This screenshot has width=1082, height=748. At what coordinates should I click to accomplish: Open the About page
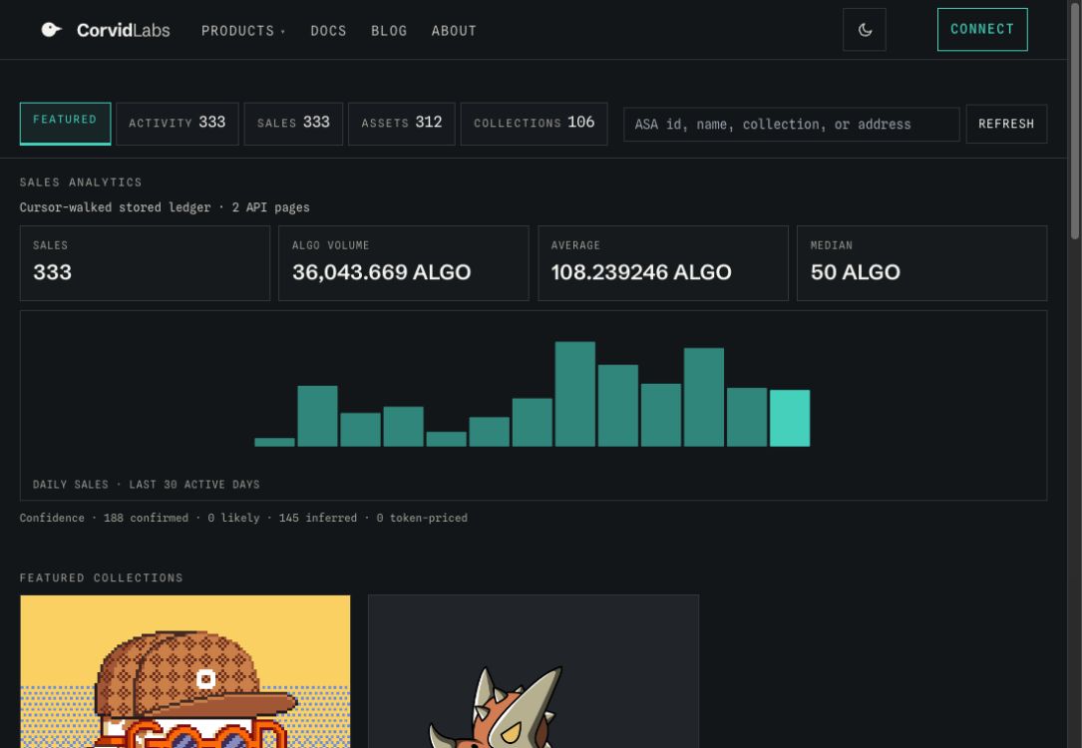(x=454, y=31)
